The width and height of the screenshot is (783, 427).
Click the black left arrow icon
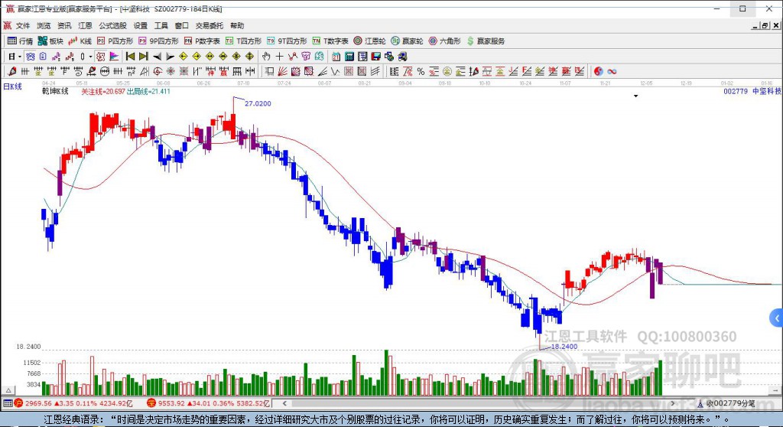click(x=157, y=57)
